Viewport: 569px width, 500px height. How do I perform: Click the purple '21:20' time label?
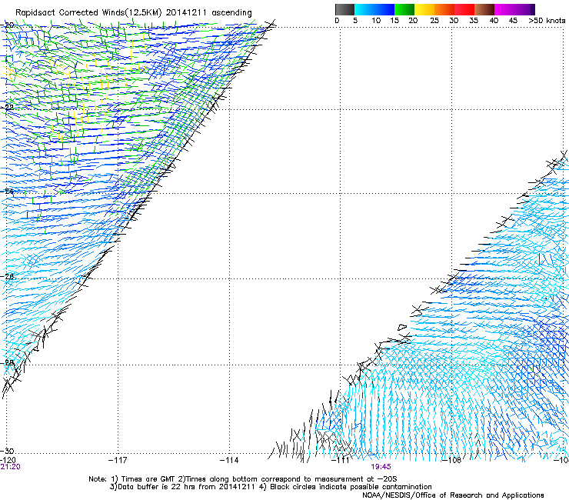pyautogui.click(x=10, y=467)
